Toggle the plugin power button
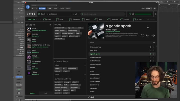Image resolution: width=180 pixels, height=101 pixels. coord(28,7)
